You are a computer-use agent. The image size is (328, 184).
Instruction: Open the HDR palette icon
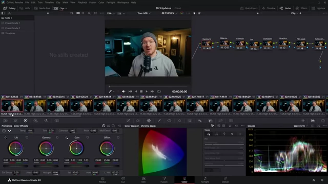pos(35,121)
